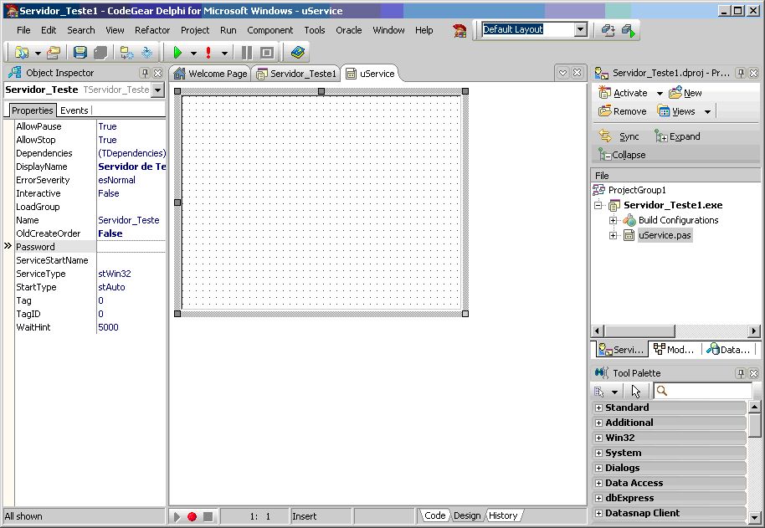Screen dimensions: 765x528
Task: Click the red macro record button
Action: click(192, 516)
